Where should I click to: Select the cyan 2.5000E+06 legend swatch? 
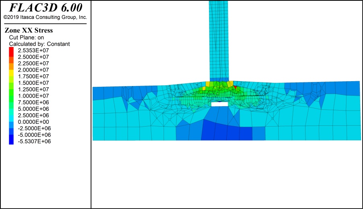(12, 115)
